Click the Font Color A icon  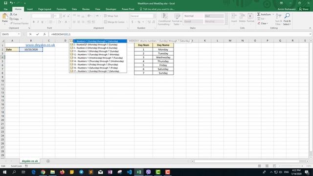click(66, 22)
